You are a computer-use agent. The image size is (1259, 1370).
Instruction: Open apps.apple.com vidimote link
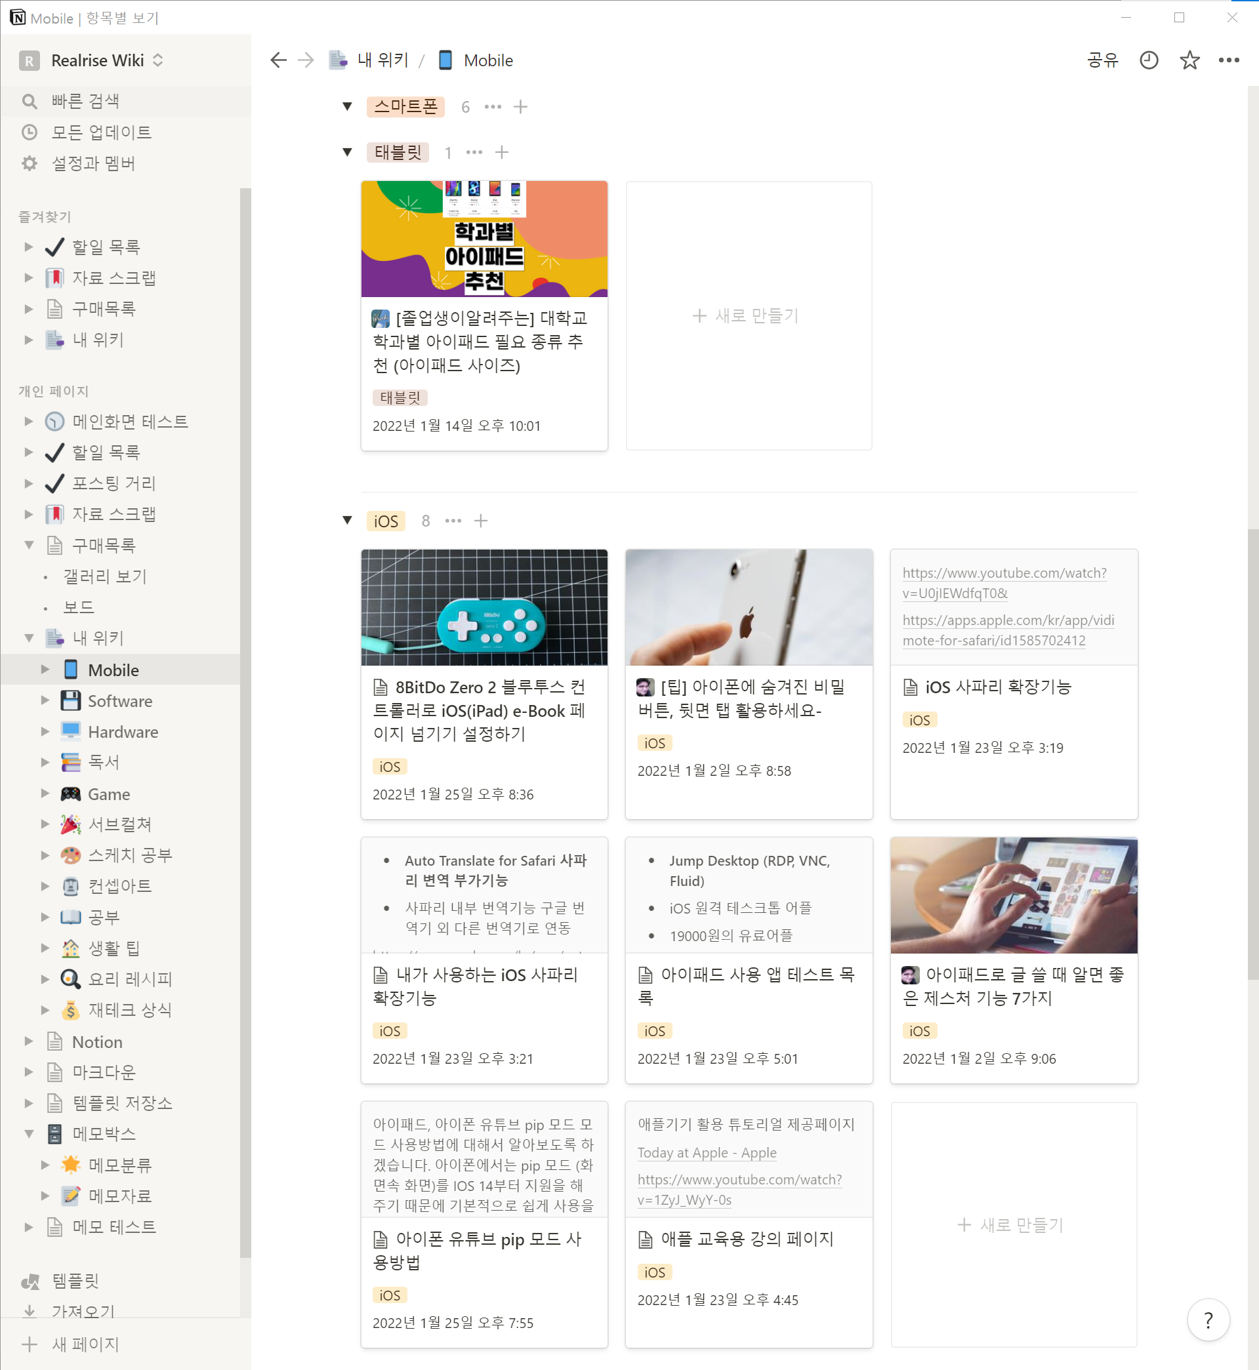click(1008, 630)
